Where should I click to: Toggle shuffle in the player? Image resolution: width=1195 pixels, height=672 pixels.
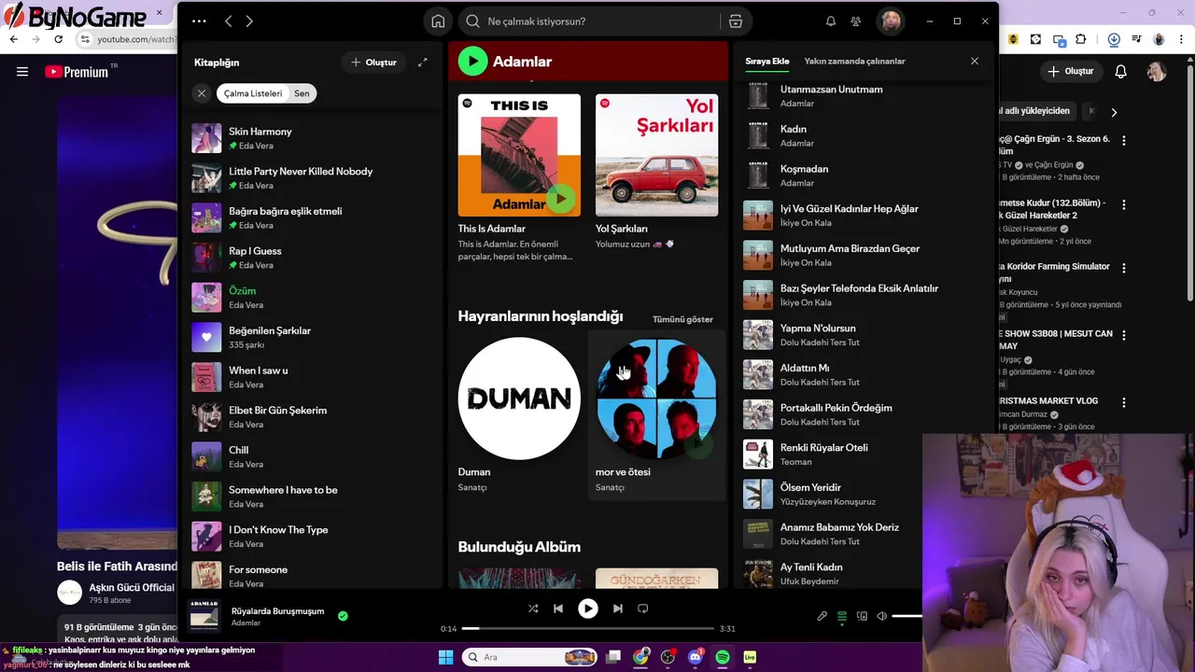coord(532,609)
